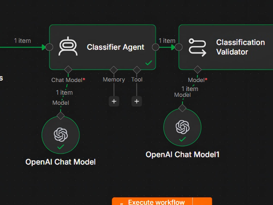
Task: Click 1 item label before Classifier Agent
Action: click(x=22, y=41)
